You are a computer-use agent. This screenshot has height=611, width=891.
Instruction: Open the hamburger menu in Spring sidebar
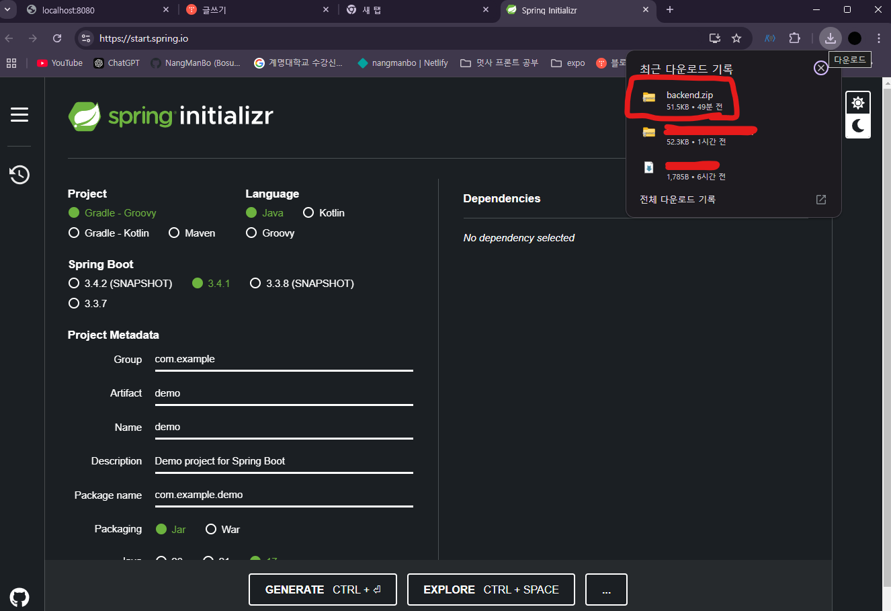[19, 115]
